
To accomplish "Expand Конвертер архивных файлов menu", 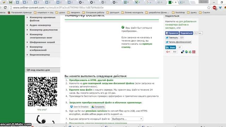I will tap(42, 19).
